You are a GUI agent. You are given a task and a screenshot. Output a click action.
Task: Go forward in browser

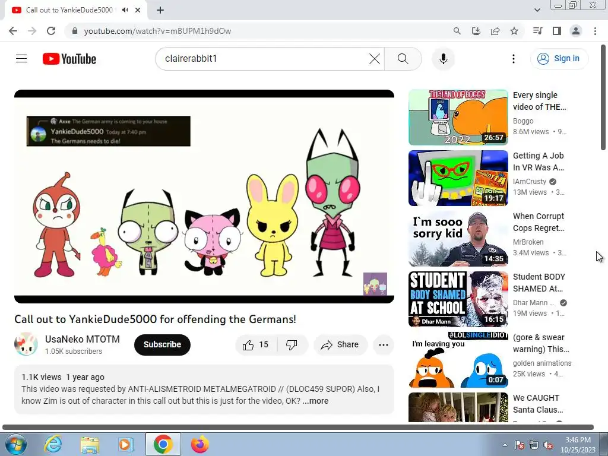tap(32, 31)
